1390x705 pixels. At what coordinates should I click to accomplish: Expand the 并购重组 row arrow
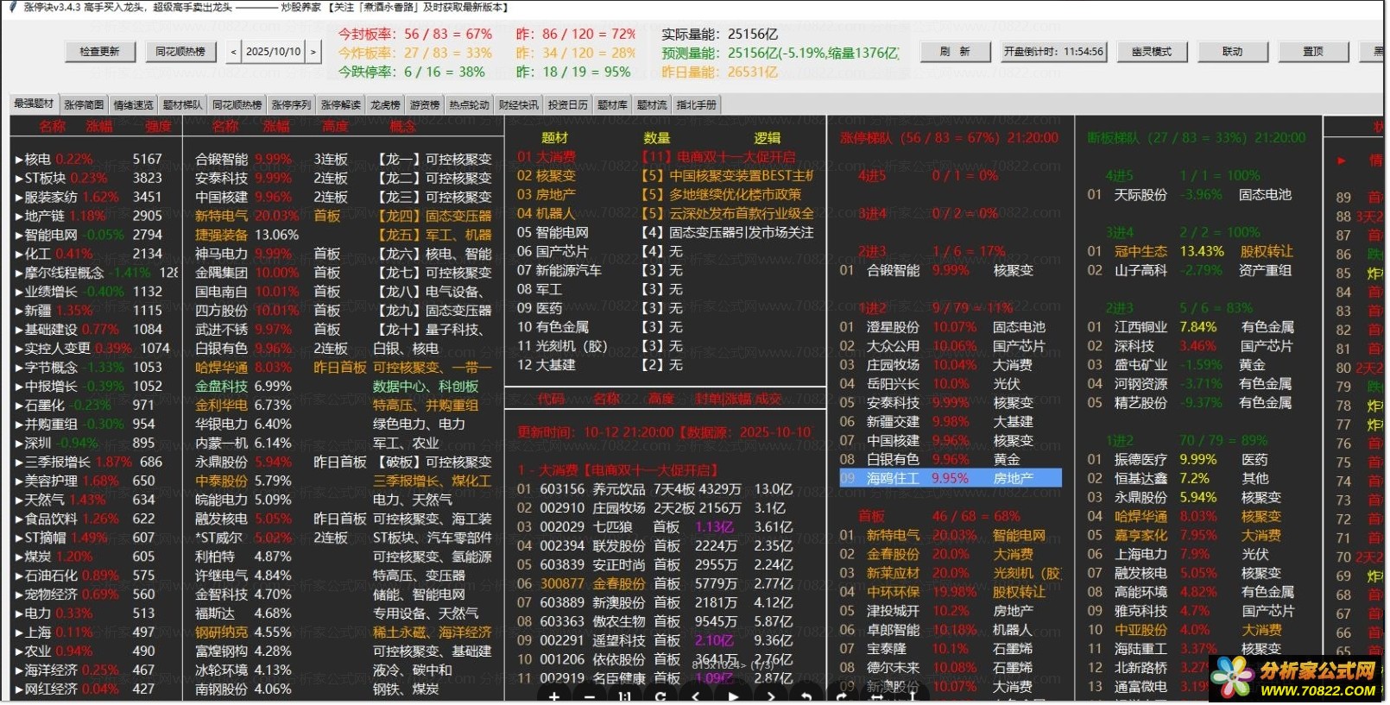click(x=19, y=425)
